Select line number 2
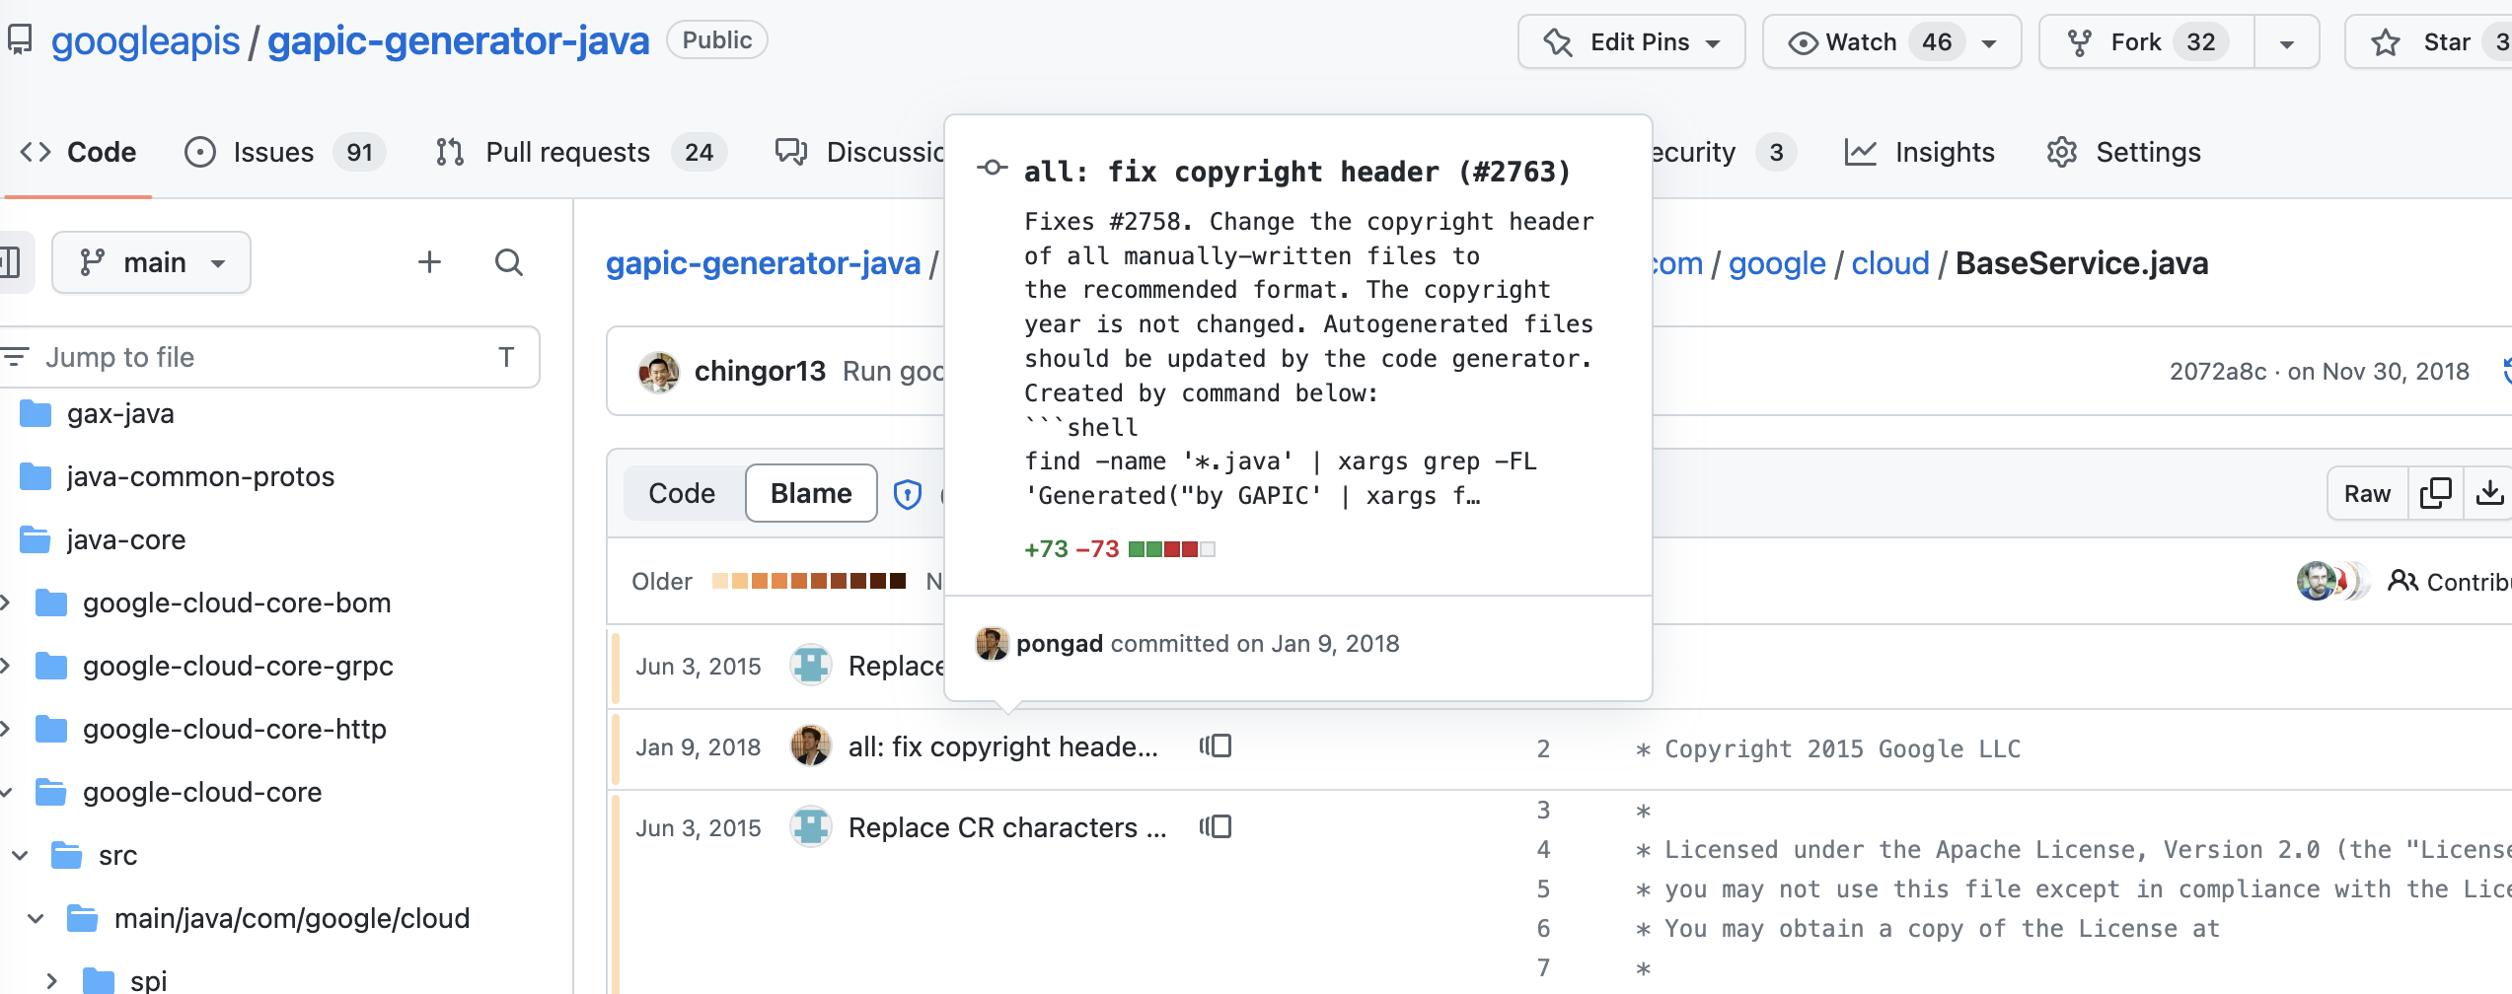 click(1543, 749)
